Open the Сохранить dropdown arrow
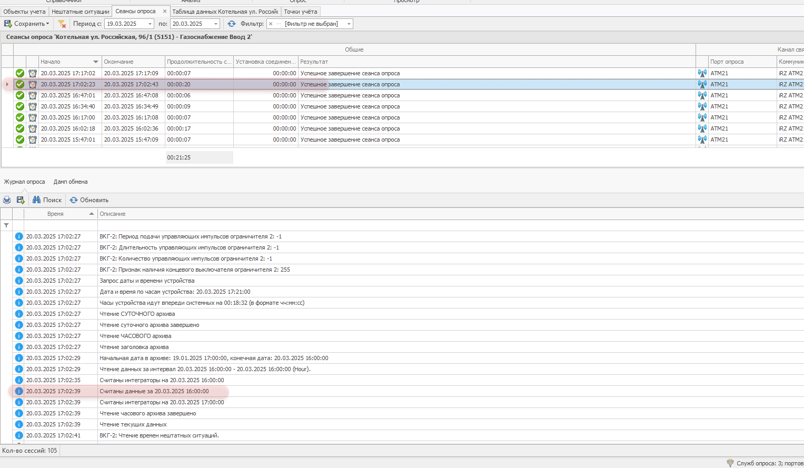Viewport: 804px width, 468px height. [47, 24]
